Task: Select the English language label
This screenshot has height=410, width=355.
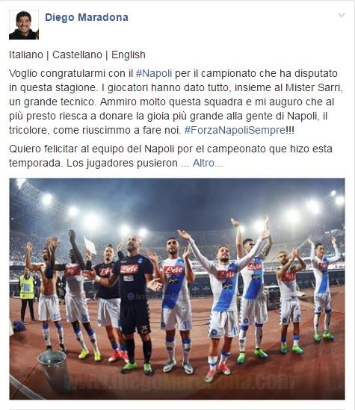Action: (129, 55)
